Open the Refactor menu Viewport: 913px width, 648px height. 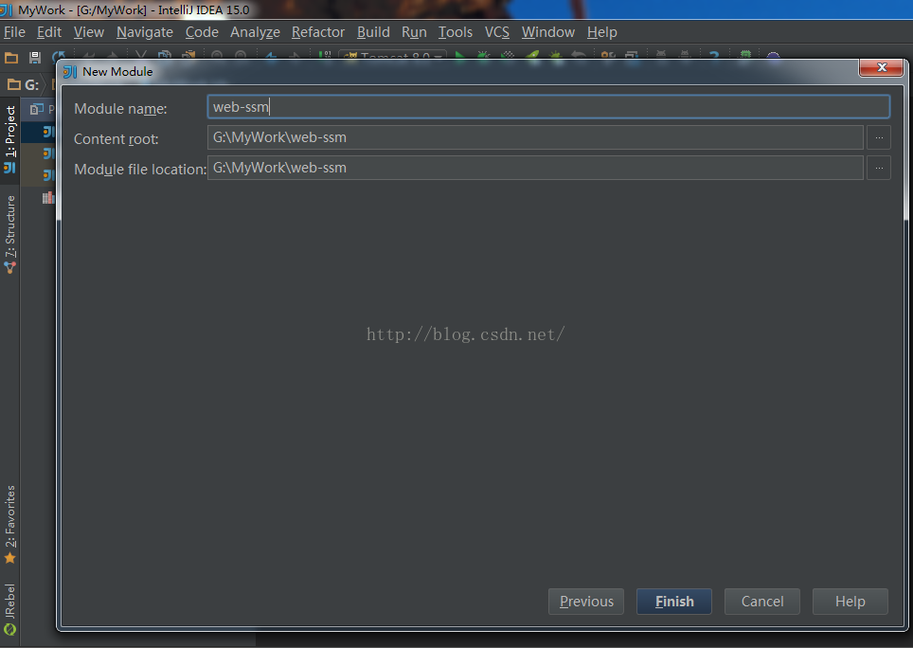pos(318,32)
